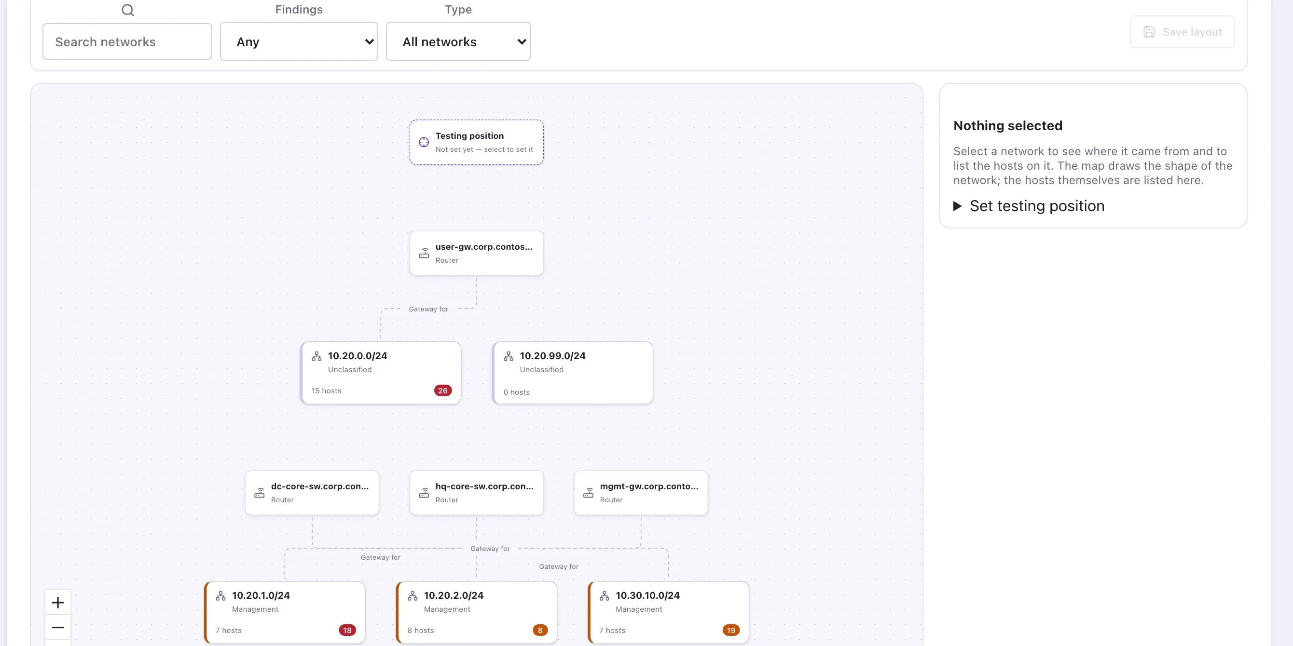
Task: Click the network icon on 10.20.99.0/24
Action: tap(508, 356)
